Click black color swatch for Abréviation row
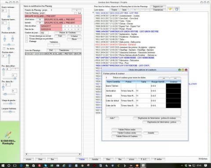This screenshot has width=211, height=168. (173, 91)
